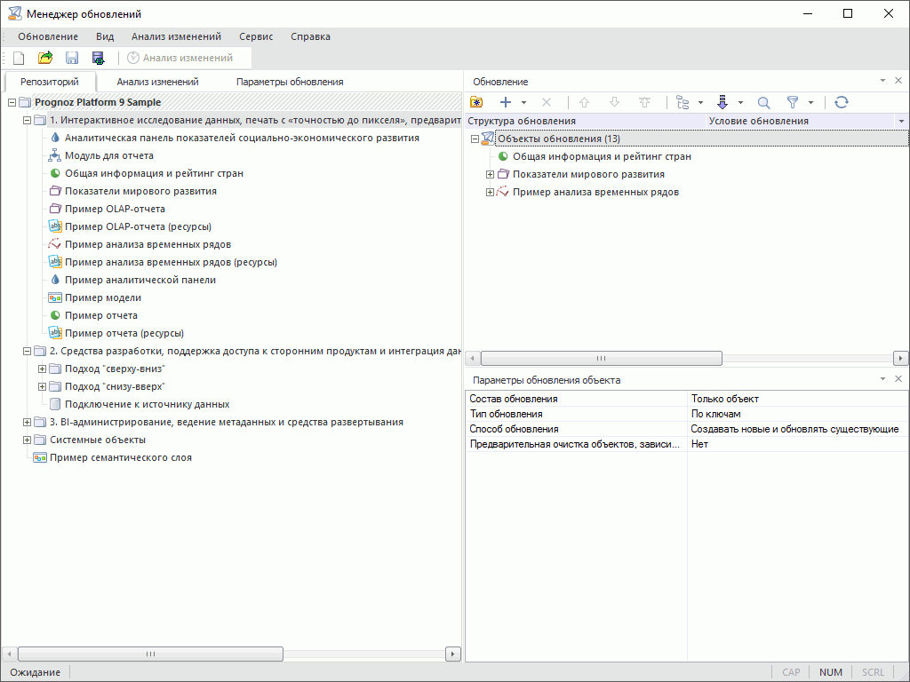Viewport: 910px width, 682px height.
Task: Open the Сервис menu
Action: coord(256,36)
